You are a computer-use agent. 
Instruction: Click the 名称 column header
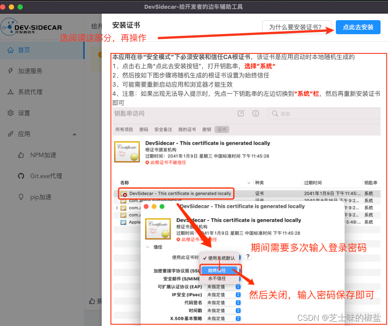[x=125, y=183]
